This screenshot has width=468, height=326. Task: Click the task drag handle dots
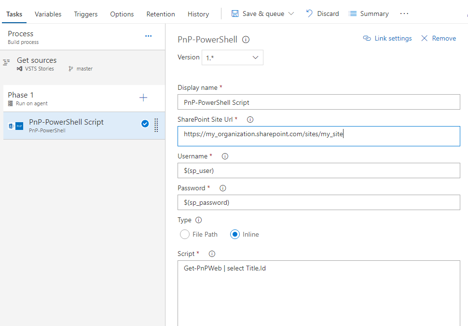click(156, 125)
